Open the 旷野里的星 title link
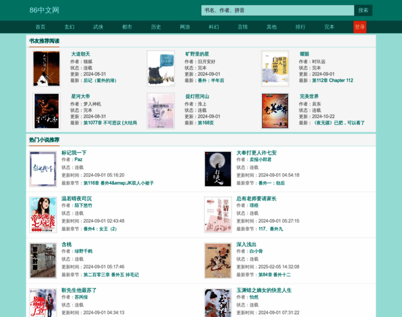402x317 pixels. click(x=197, y=54)
